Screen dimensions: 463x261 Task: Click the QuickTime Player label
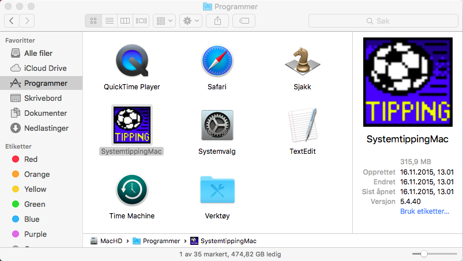click(x=131, y=87)
